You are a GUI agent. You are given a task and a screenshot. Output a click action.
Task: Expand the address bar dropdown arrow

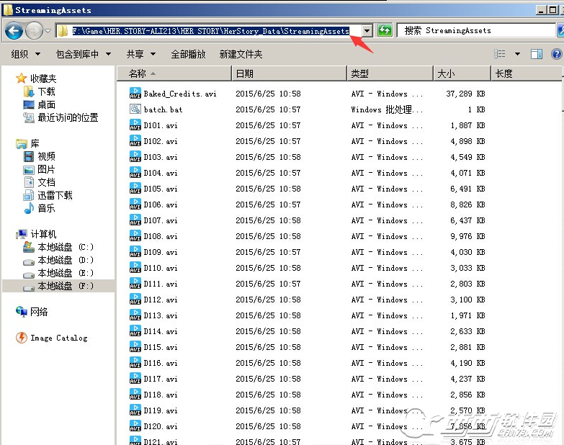(x=367, y=31)
